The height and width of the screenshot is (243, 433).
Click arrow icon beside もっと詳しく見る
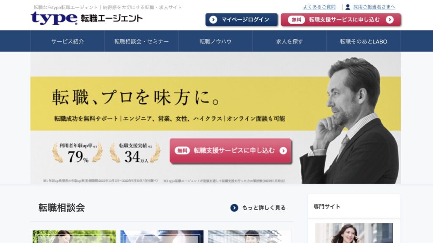234,208
